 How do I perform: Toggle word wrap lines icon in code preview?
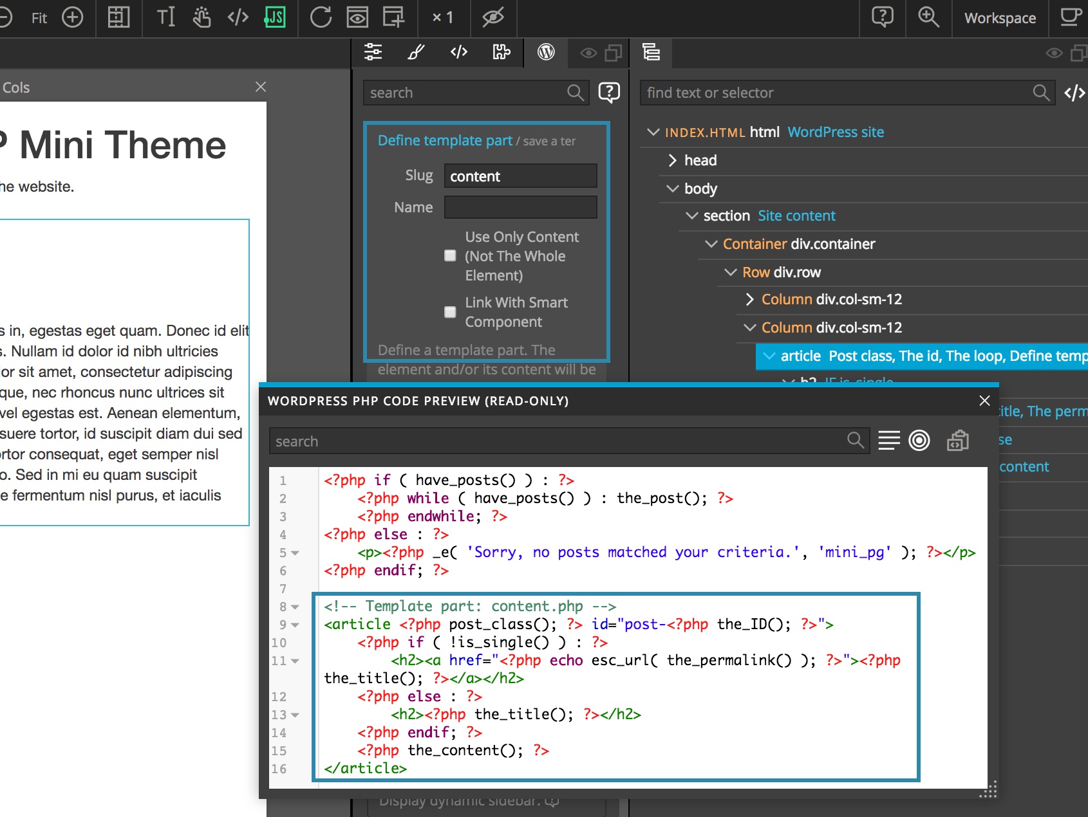click(x=889, y=441)
